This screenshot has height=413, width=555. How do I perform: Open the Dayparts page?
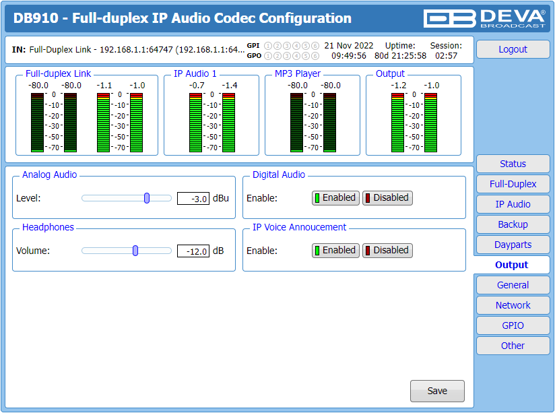pyautogui.click(x=513, y=245)
